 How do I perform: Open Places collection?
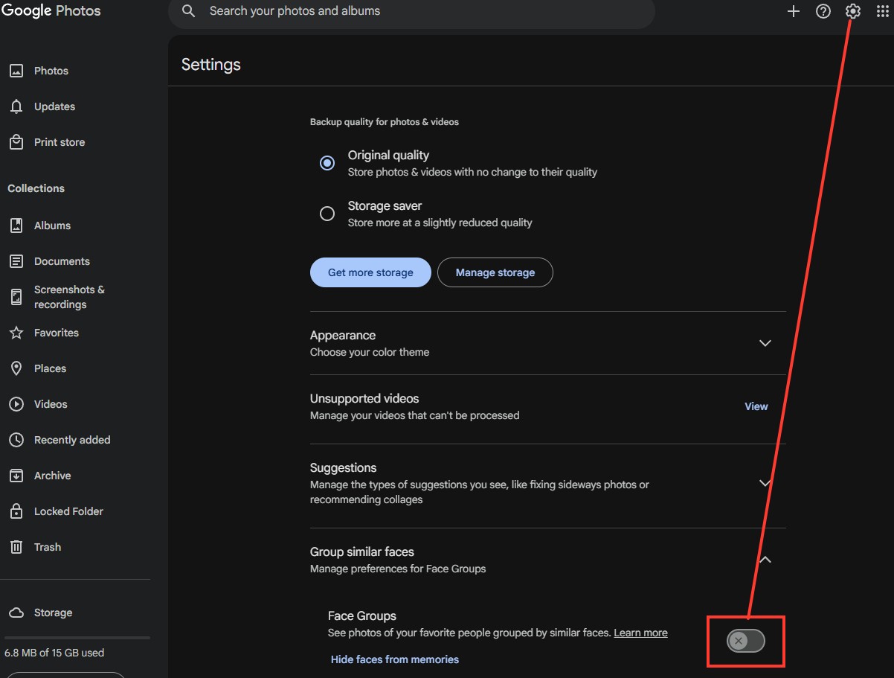tap(50, 368)
